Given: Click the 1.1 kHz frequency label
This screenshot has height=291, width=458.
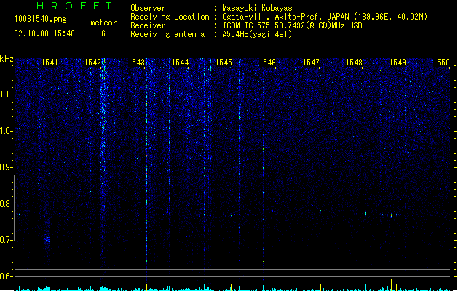Looking at the screenshot, I should (7, 95).
